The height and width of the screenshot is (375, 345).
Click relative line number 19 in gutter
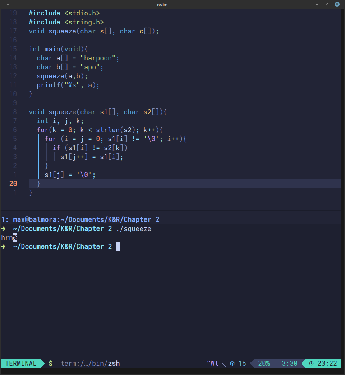13,13
